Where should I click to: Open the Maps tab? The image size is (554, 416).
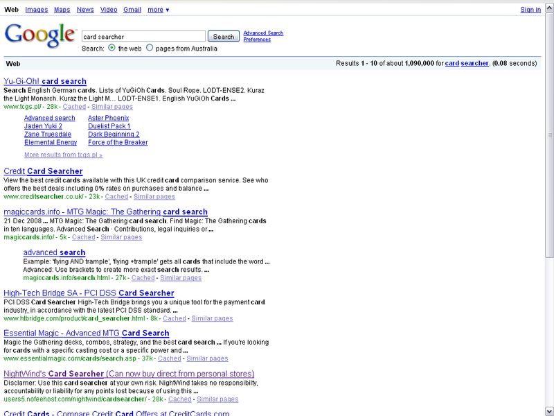pos(62,10)
